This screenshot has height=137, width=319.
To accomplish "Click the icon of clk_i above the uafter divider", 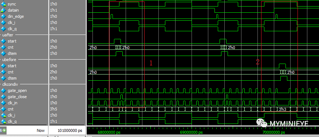I will tap(3, 23).
